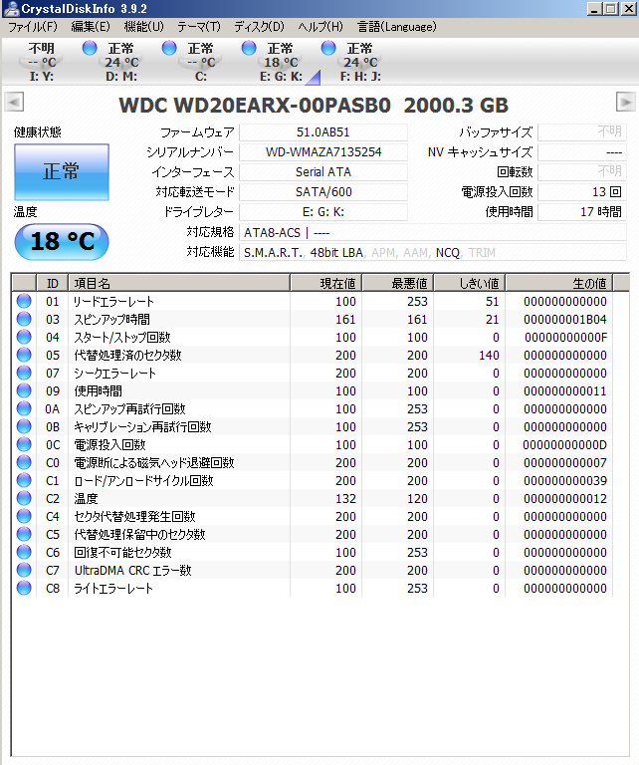This screenshot has height=765, width=639.
Task: Click the 現在値 column header
Action: [326, 284]
